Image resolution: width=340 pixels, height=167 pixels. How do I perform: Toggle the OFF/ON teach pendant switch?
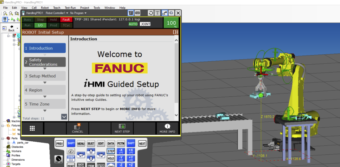pyautogui.click(x=58, y=159)
